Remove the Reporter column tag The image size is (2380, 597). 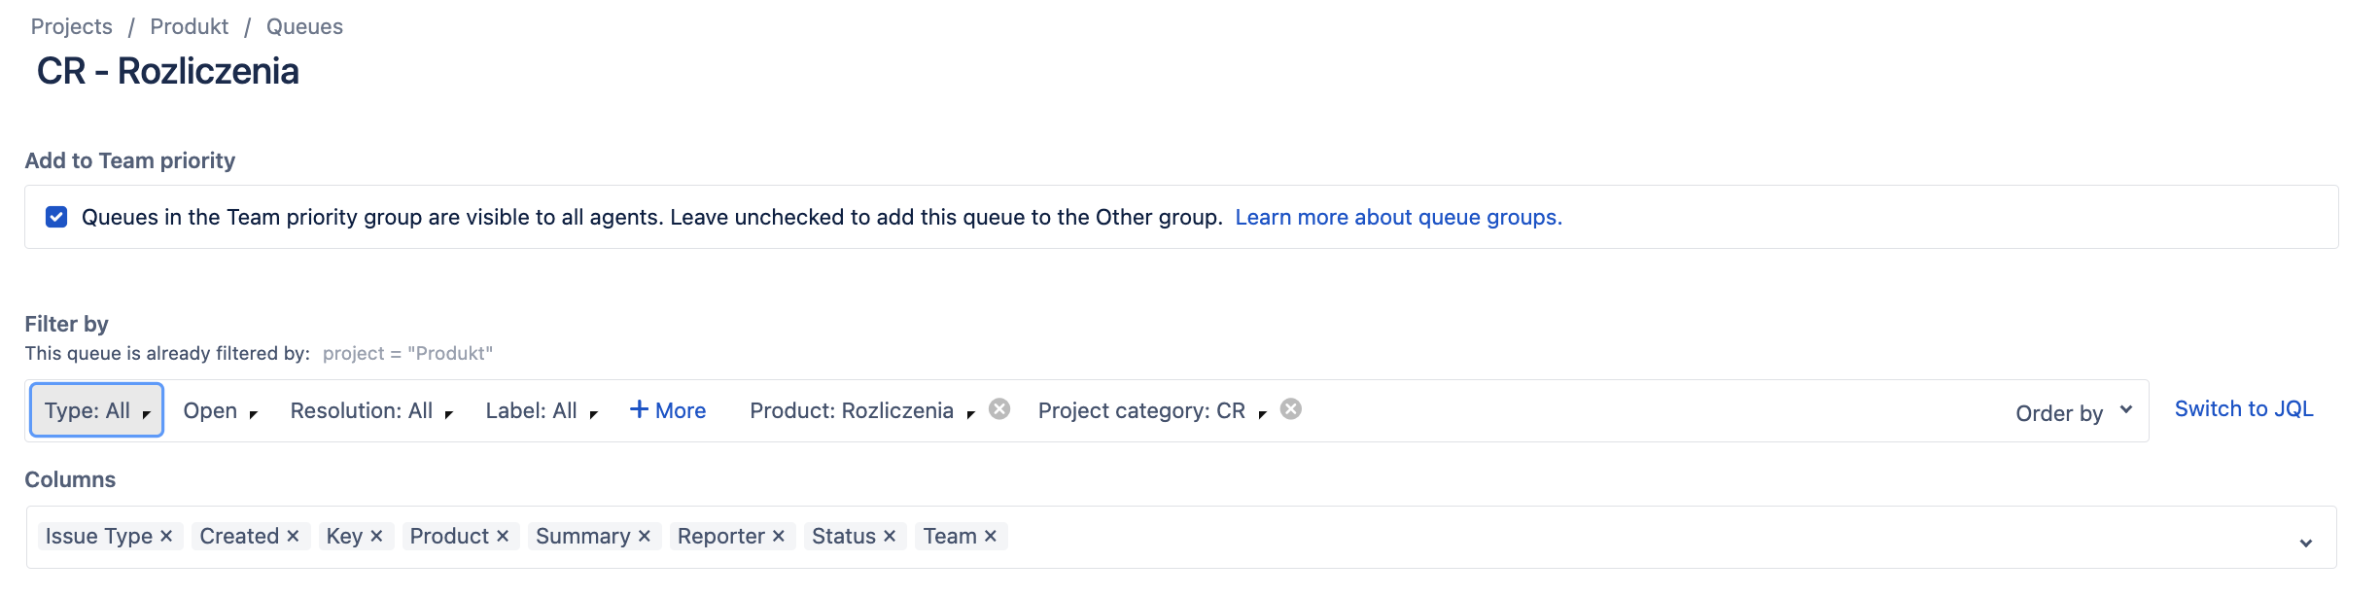point(779,536)
